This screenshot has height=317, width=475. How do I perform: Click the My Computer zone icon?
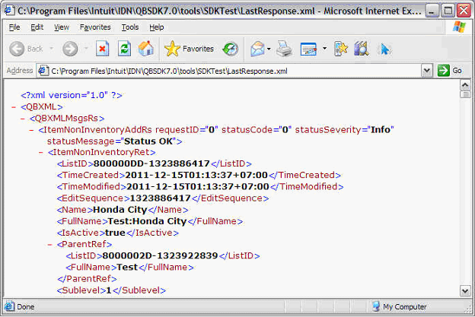click(x=376, y=306)
